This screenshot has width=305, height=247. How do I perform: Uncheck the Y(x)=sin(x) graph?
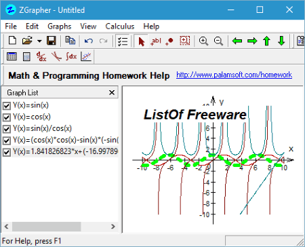pos(7,106)
